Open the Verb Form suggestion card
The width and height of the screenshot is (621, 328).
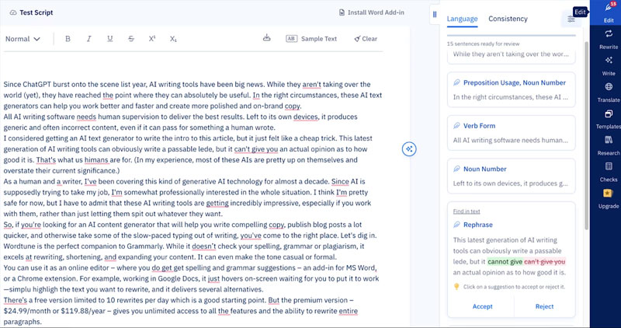[x=512, y=133]
